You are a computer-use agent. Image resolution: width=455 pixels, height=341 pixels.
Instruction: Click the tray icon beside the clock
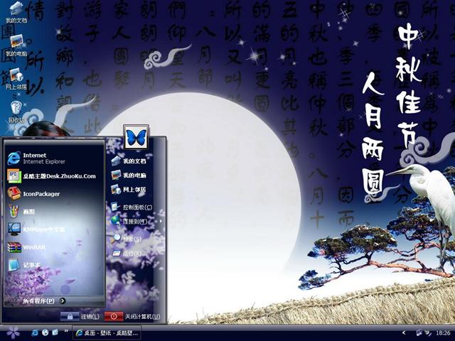point(428,332)
